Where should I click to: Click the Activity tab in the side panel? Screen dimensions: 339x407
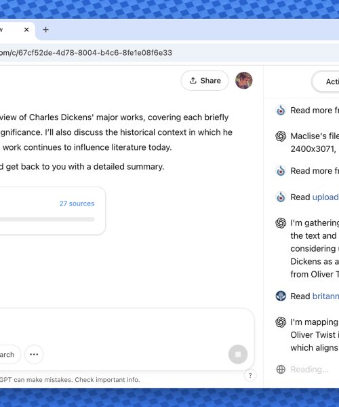tap(325, 81)
